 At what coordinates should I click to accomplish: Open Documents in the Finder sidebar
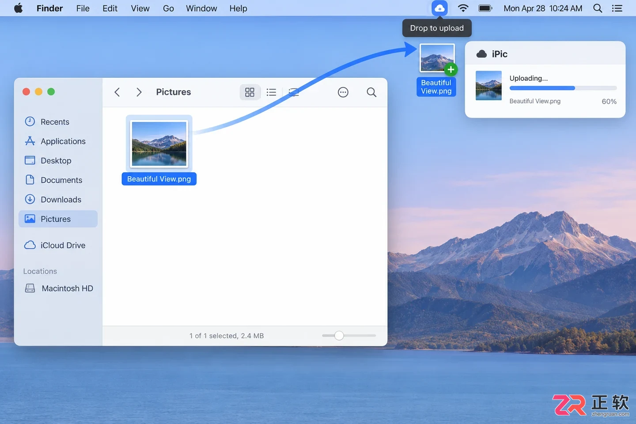click(58, 180)
